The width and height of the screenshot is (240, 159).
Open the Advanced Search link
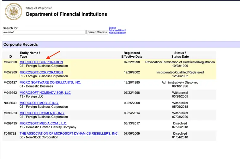(117, 30)
